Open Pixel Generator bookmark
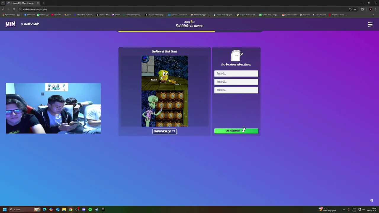 click(x=290, y=15)
